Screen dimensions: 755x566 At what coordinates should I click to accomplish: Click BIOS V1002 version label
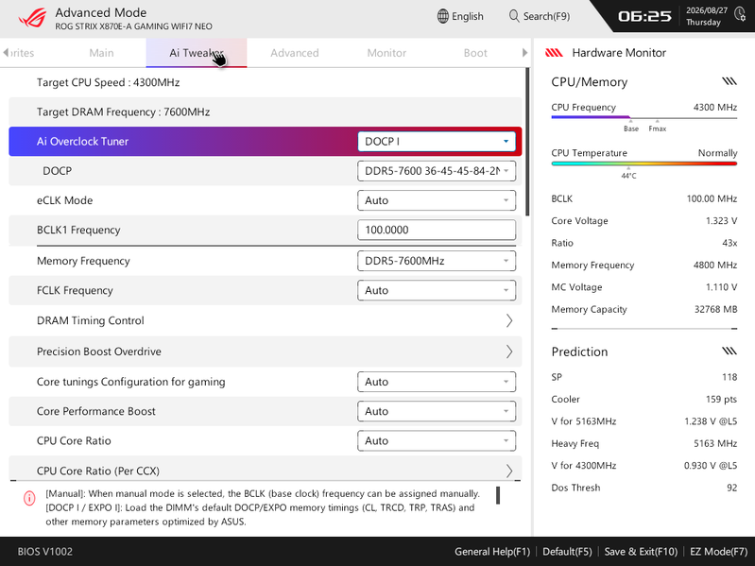44,552
